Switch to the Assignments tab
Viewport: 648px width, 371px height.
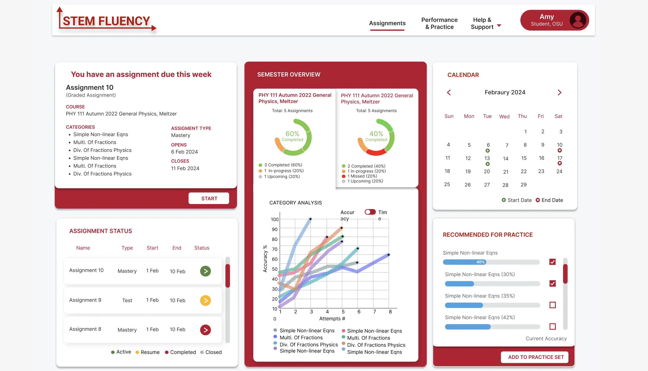[387, 23]
